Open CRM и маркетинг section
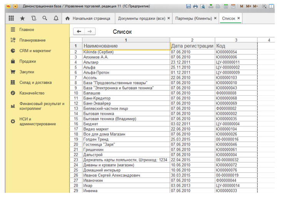283x198 pixels. [x=35, y=51]
